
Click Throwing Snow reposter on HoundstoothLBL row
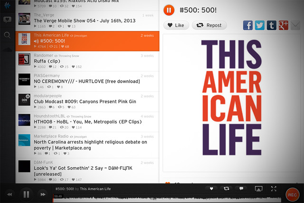pyautogui.click(x=81, y=116)
